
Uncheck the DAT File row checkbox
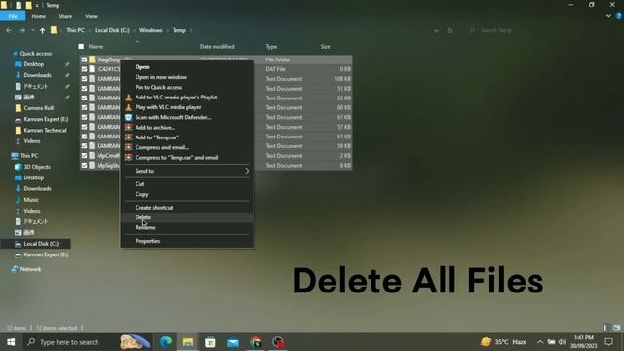[84, 69]
